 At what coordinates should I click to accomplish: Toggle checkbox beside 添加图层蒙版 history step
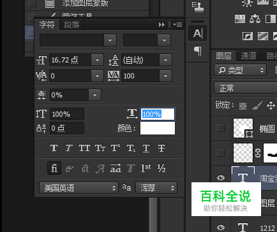pyautogui.click(x=32, y=3)
